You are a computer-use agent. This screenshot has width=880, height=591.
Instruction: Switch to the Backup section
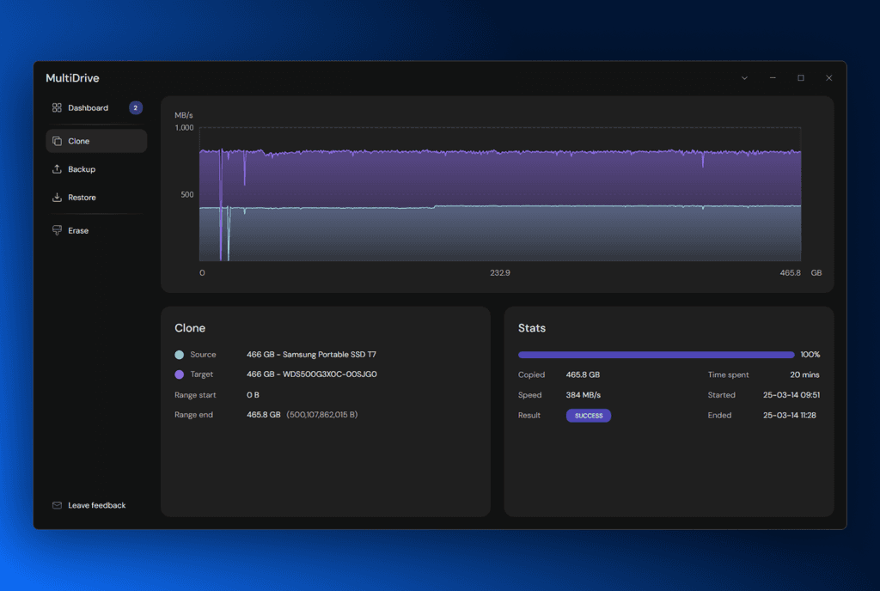[82, 169]
